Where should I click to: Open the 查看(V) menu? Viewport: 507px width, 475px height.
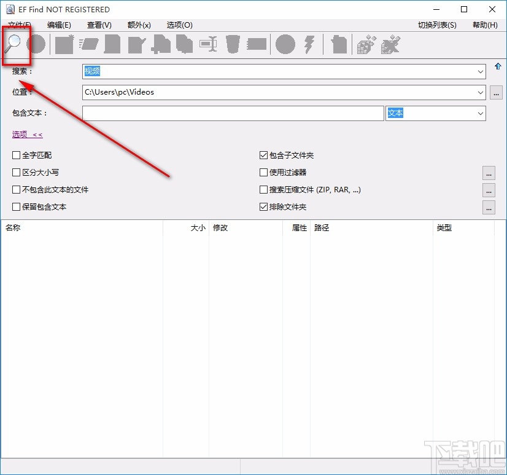pos(98,25)
